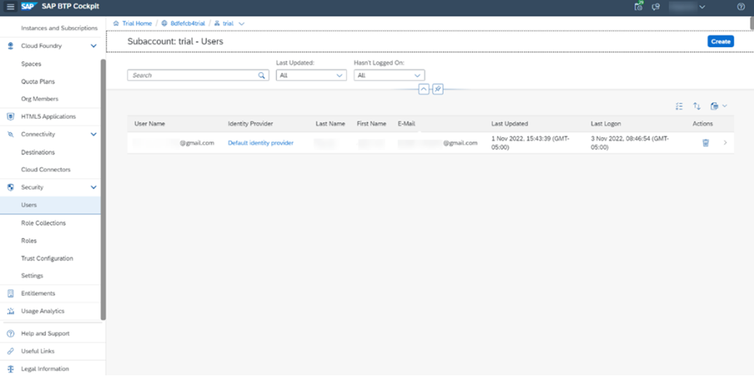Image resolution: width=754 pixels, height=376 pixels.
Task: Pin the filter header bar
Action: coord(437,89)
